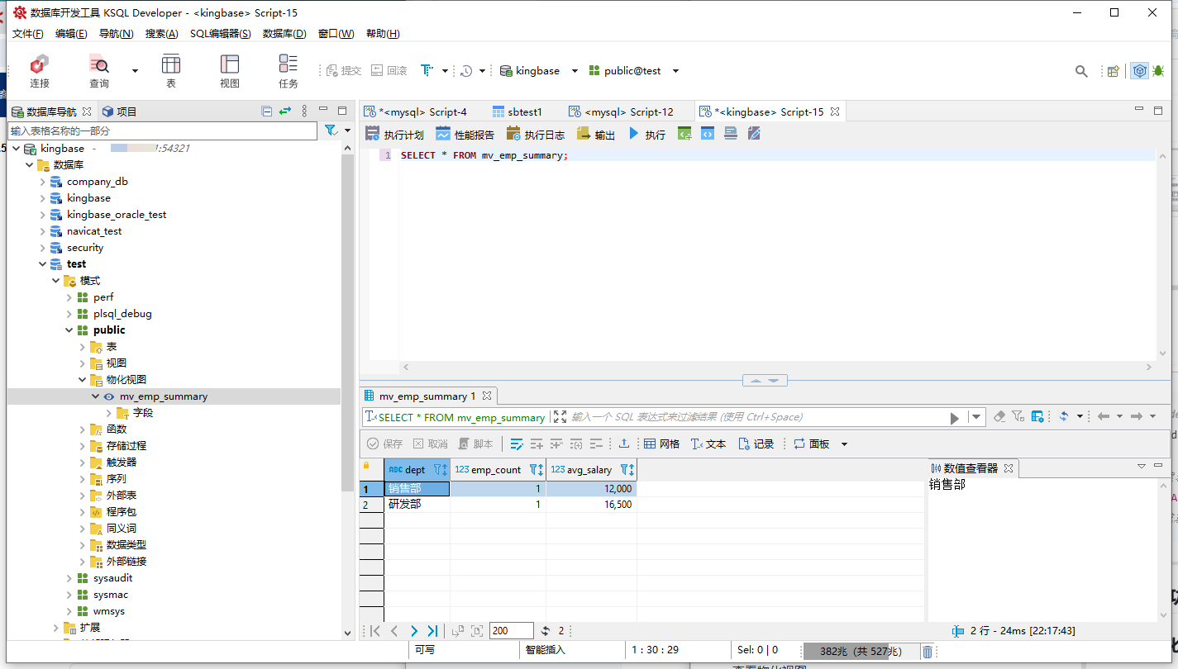Open the dropdown arrow next to 查询

[135, 71]
